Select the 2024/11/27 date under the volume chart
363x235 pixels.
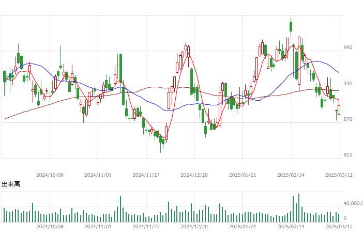click(146, 226)
